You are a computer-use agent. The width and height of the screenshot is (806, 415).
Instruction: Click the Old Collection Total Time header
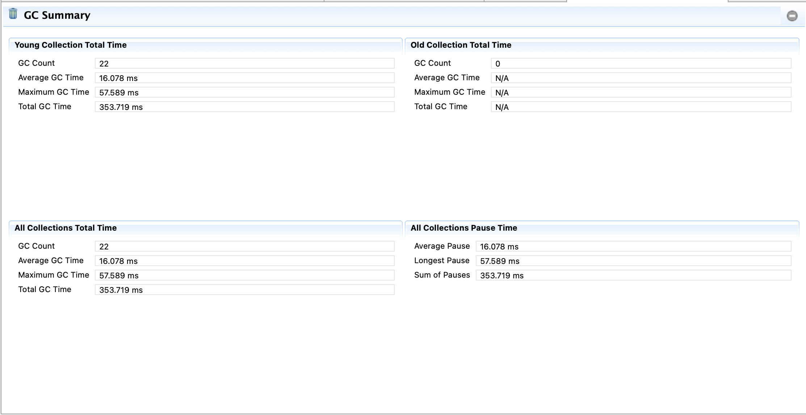[x=461, y=45]
